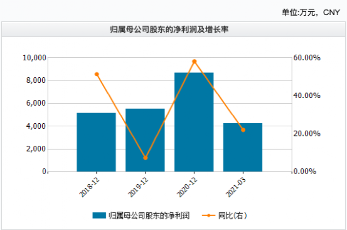Click the 20.00% right axis value
The width and height of the screenshot is (347, 230).
[307, 134]
